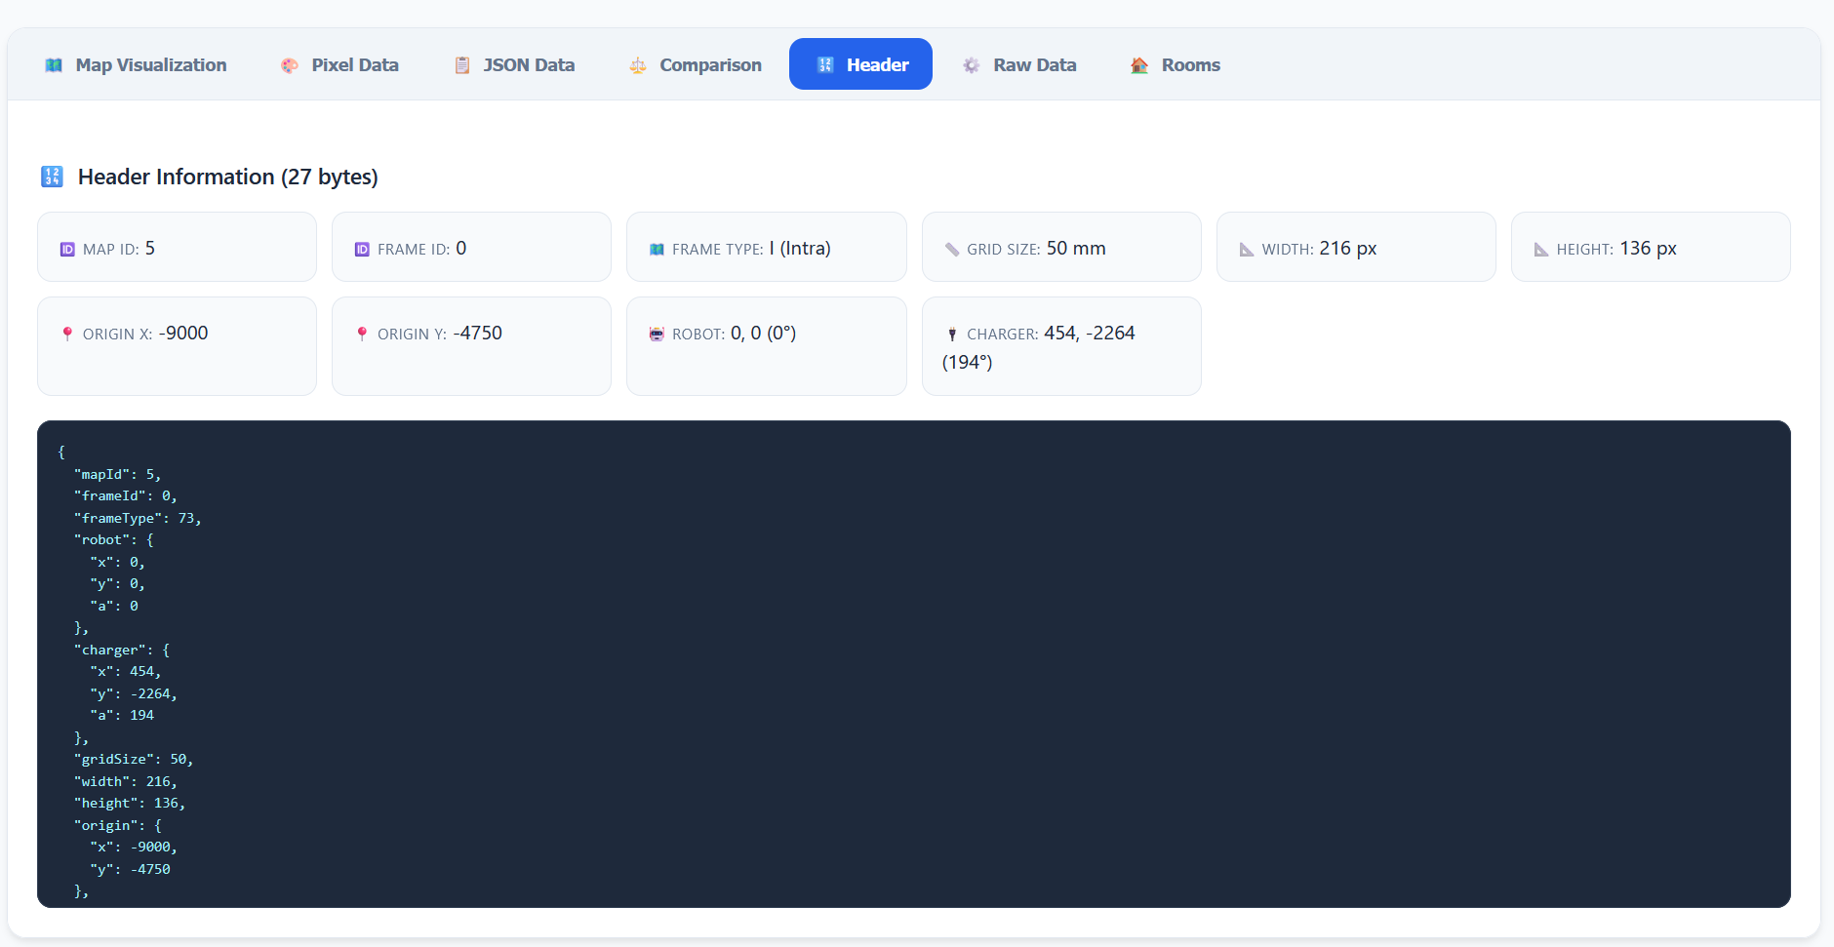Click the house icon on Rooms
Screen dimensions: 1834x947
[1139, 65]
